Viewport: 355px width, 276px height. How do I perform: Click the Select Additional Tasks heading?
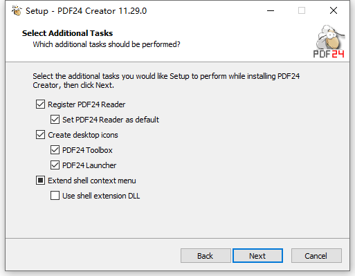point(67,33)
